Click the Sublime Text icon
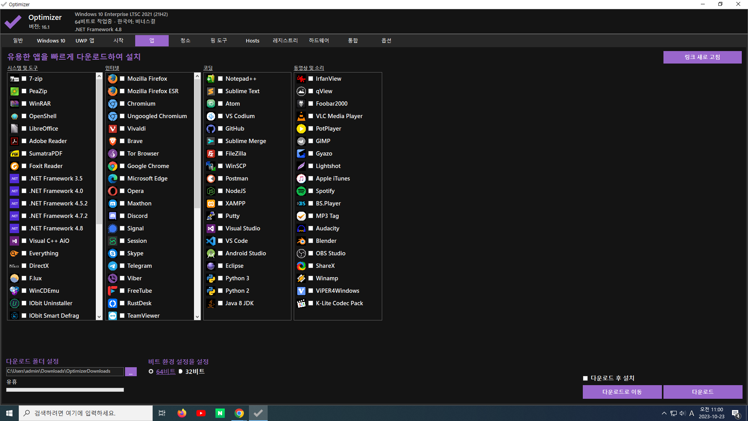The height and width of the screenshot is (421, 748). click(x=211, y=91)
